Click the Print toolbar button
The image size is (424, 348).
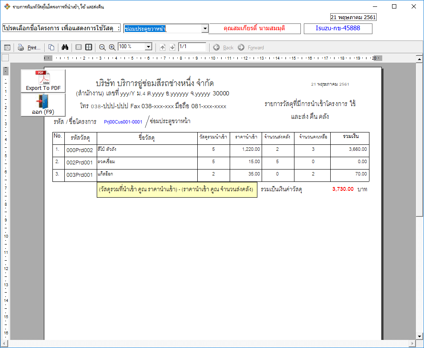click(x=29, y=48)
